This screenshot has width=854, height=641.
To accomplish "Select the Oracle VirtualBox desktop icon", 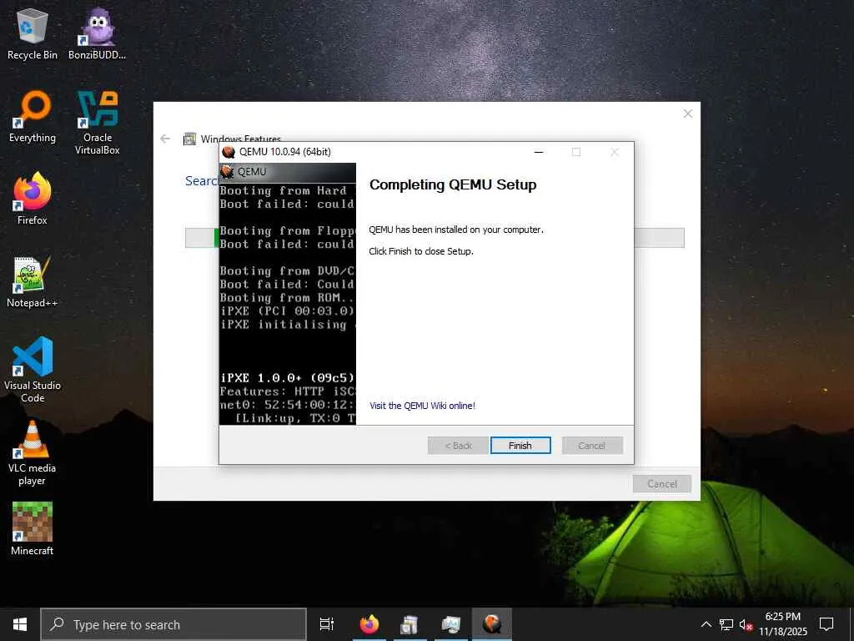I will pos(97,123).
